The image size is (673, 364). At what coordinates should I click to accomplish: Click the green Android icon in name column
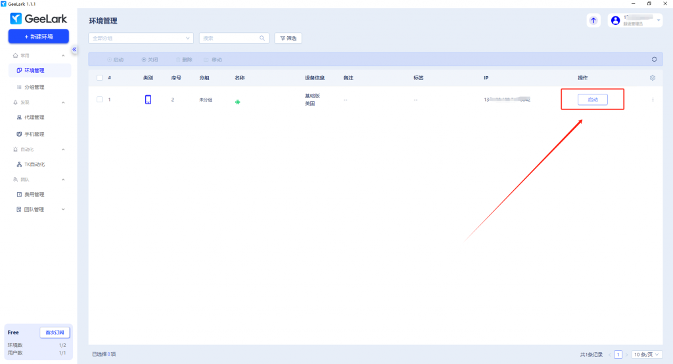[x=238, y=102]
